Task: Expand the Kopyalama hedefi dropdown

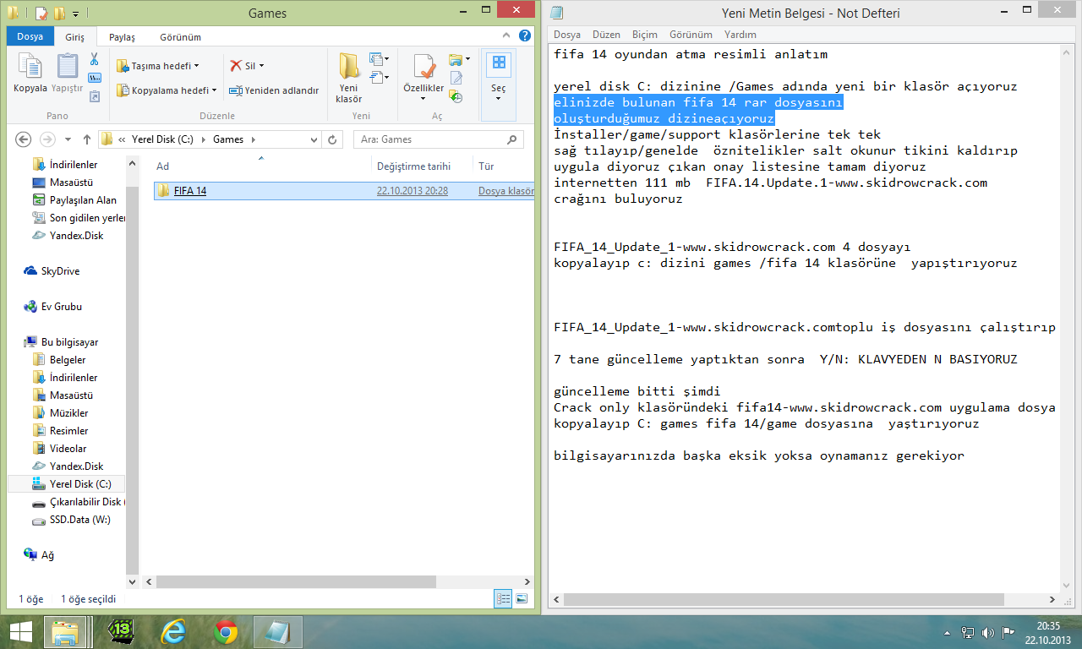Action: click(x=214, y=90)
